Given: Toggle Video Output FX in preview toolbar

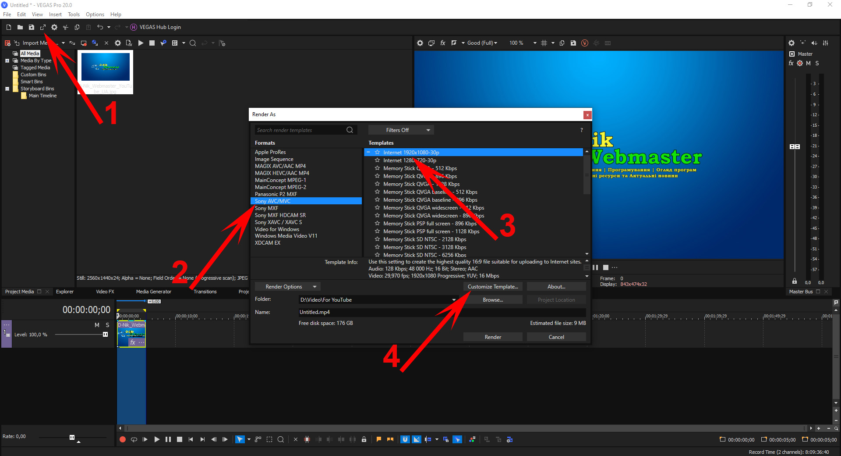Looking at the screenshot, I should point(443,43).
